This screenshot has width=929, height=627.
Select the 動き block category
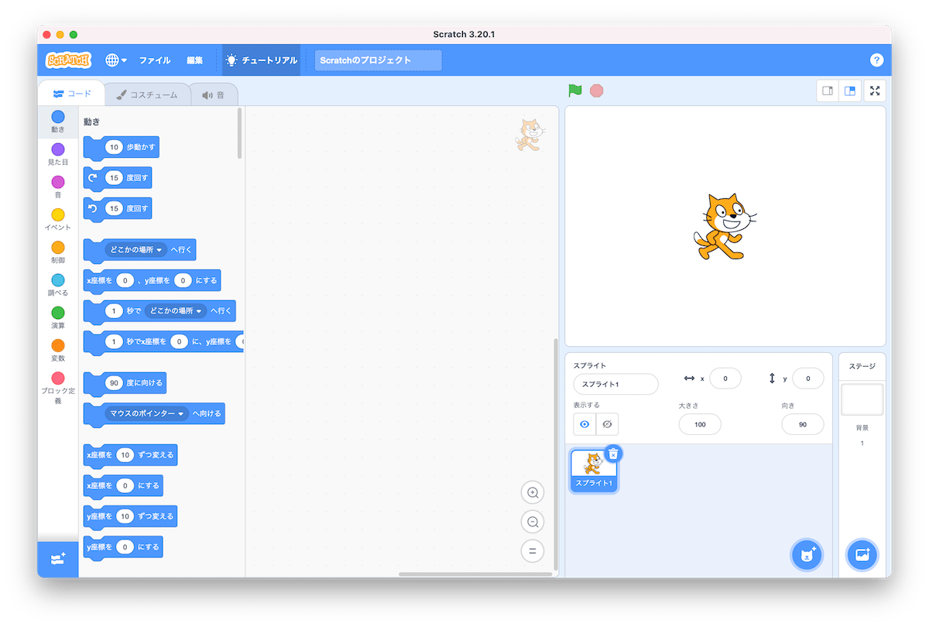pos(58,122)
